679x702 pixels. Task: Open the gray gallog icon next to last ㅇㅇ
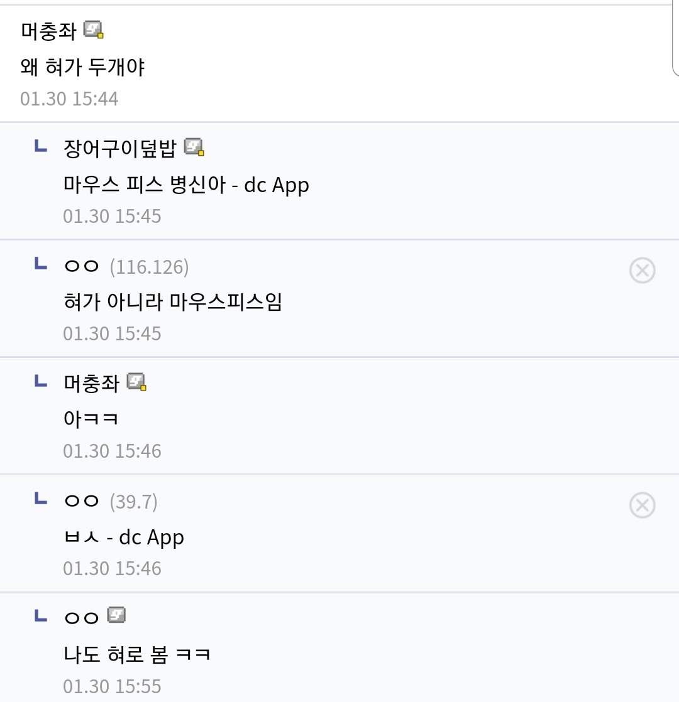coord(116,615)
